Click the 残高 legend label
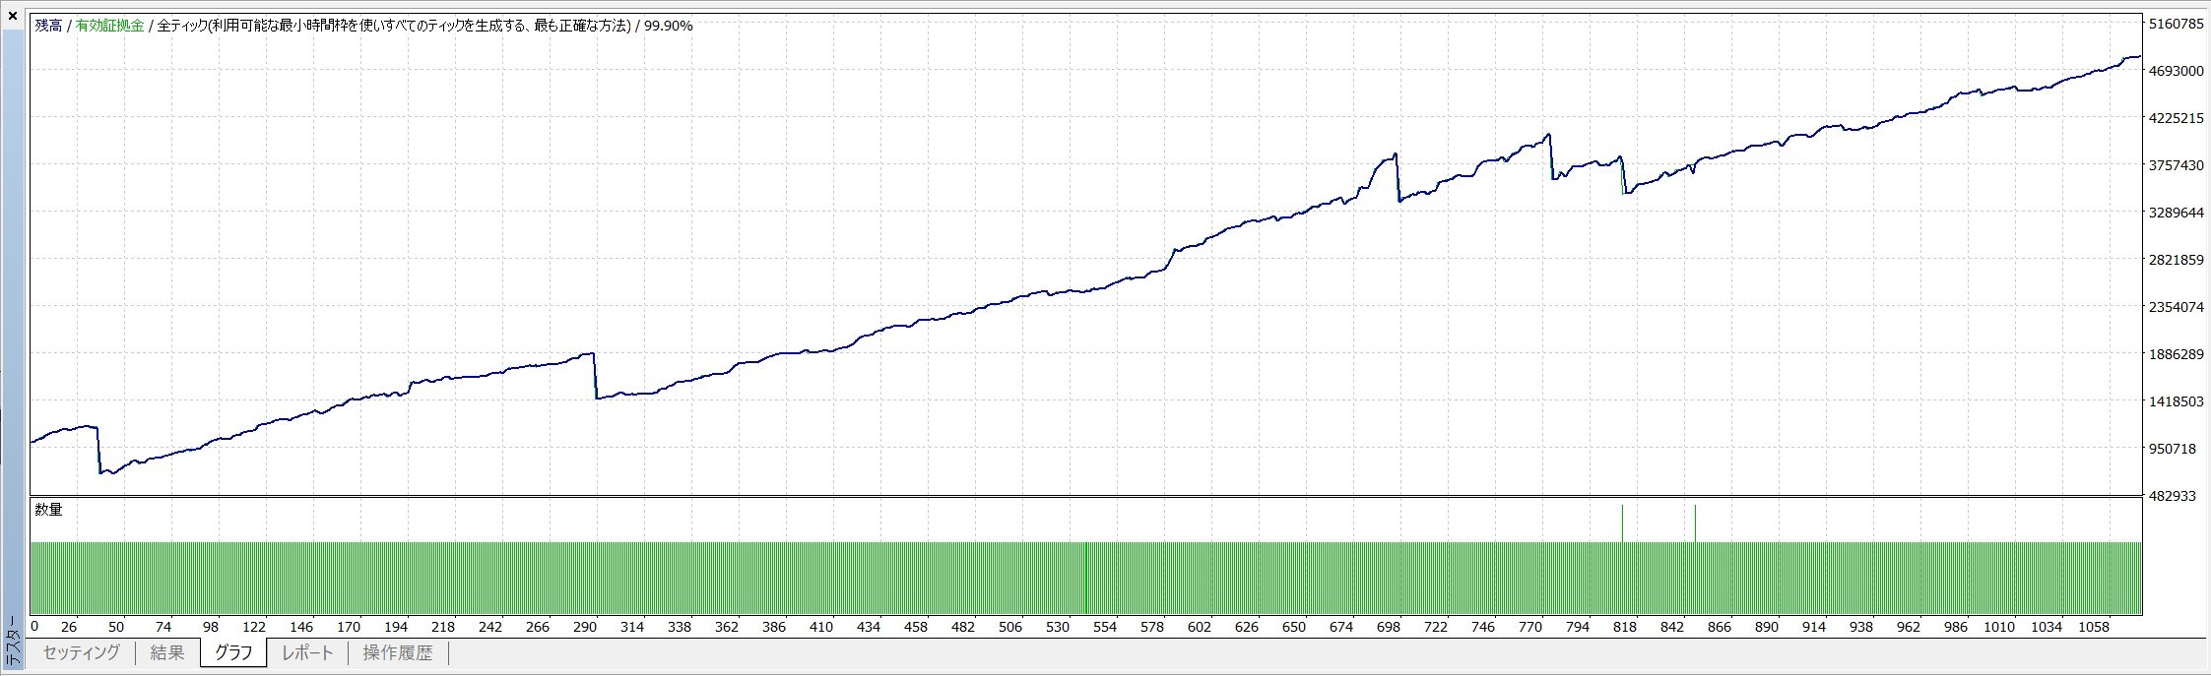The width and height of the screenshot is (2211, 676). tap(48, 26)
